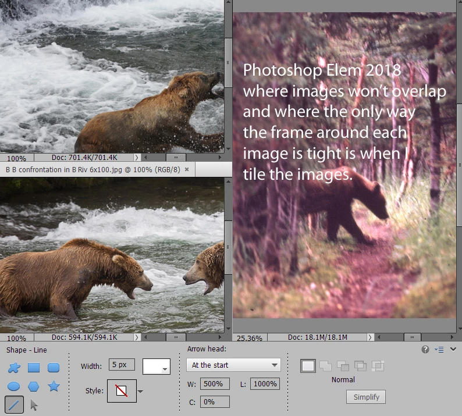Image resolution: width=462 pixels, height=416 pixels.
Task: Expand the Style picker arrow
Action: (x=140, y=392)
